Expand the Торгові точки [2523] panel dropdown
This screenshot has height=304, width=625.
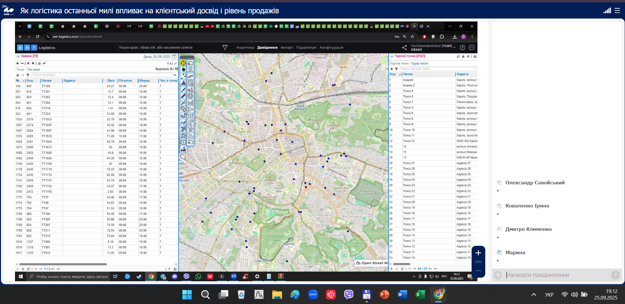coord(392,56)
